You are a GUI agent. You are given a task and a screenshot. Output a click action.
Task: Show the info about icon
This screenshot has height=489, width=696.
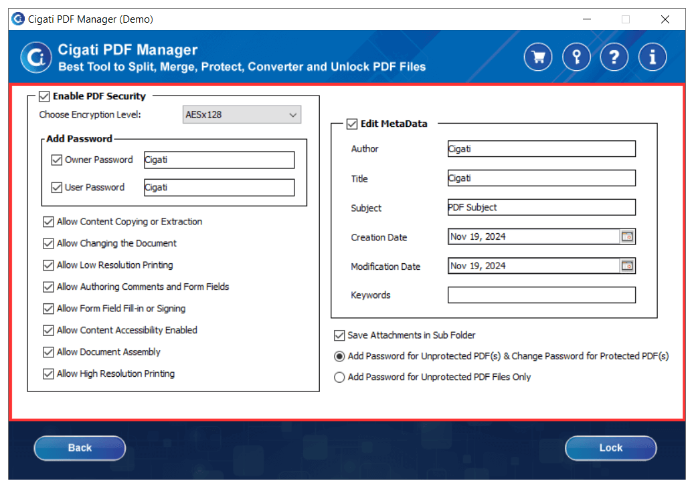[x=652, y=57]
